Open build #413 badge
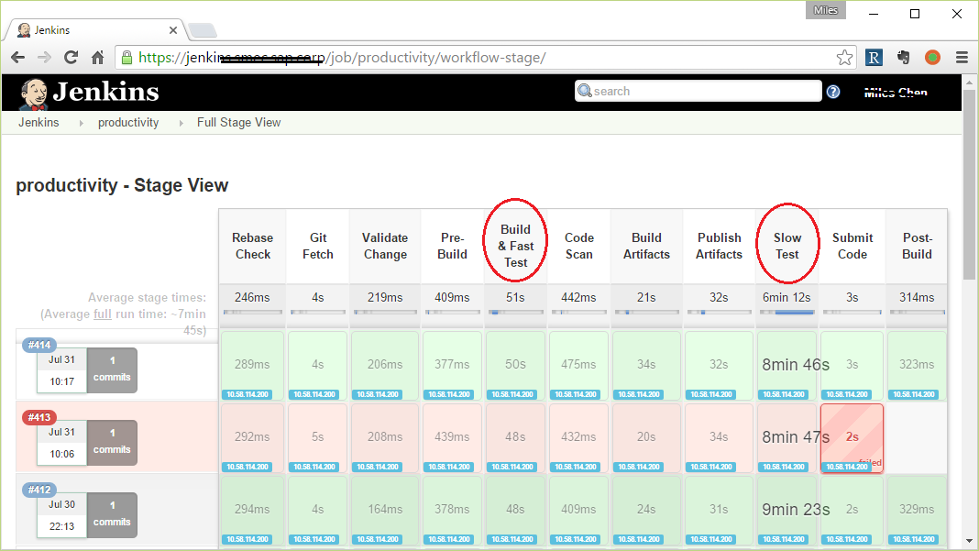 pyautogui.click(x=39, y=417)
